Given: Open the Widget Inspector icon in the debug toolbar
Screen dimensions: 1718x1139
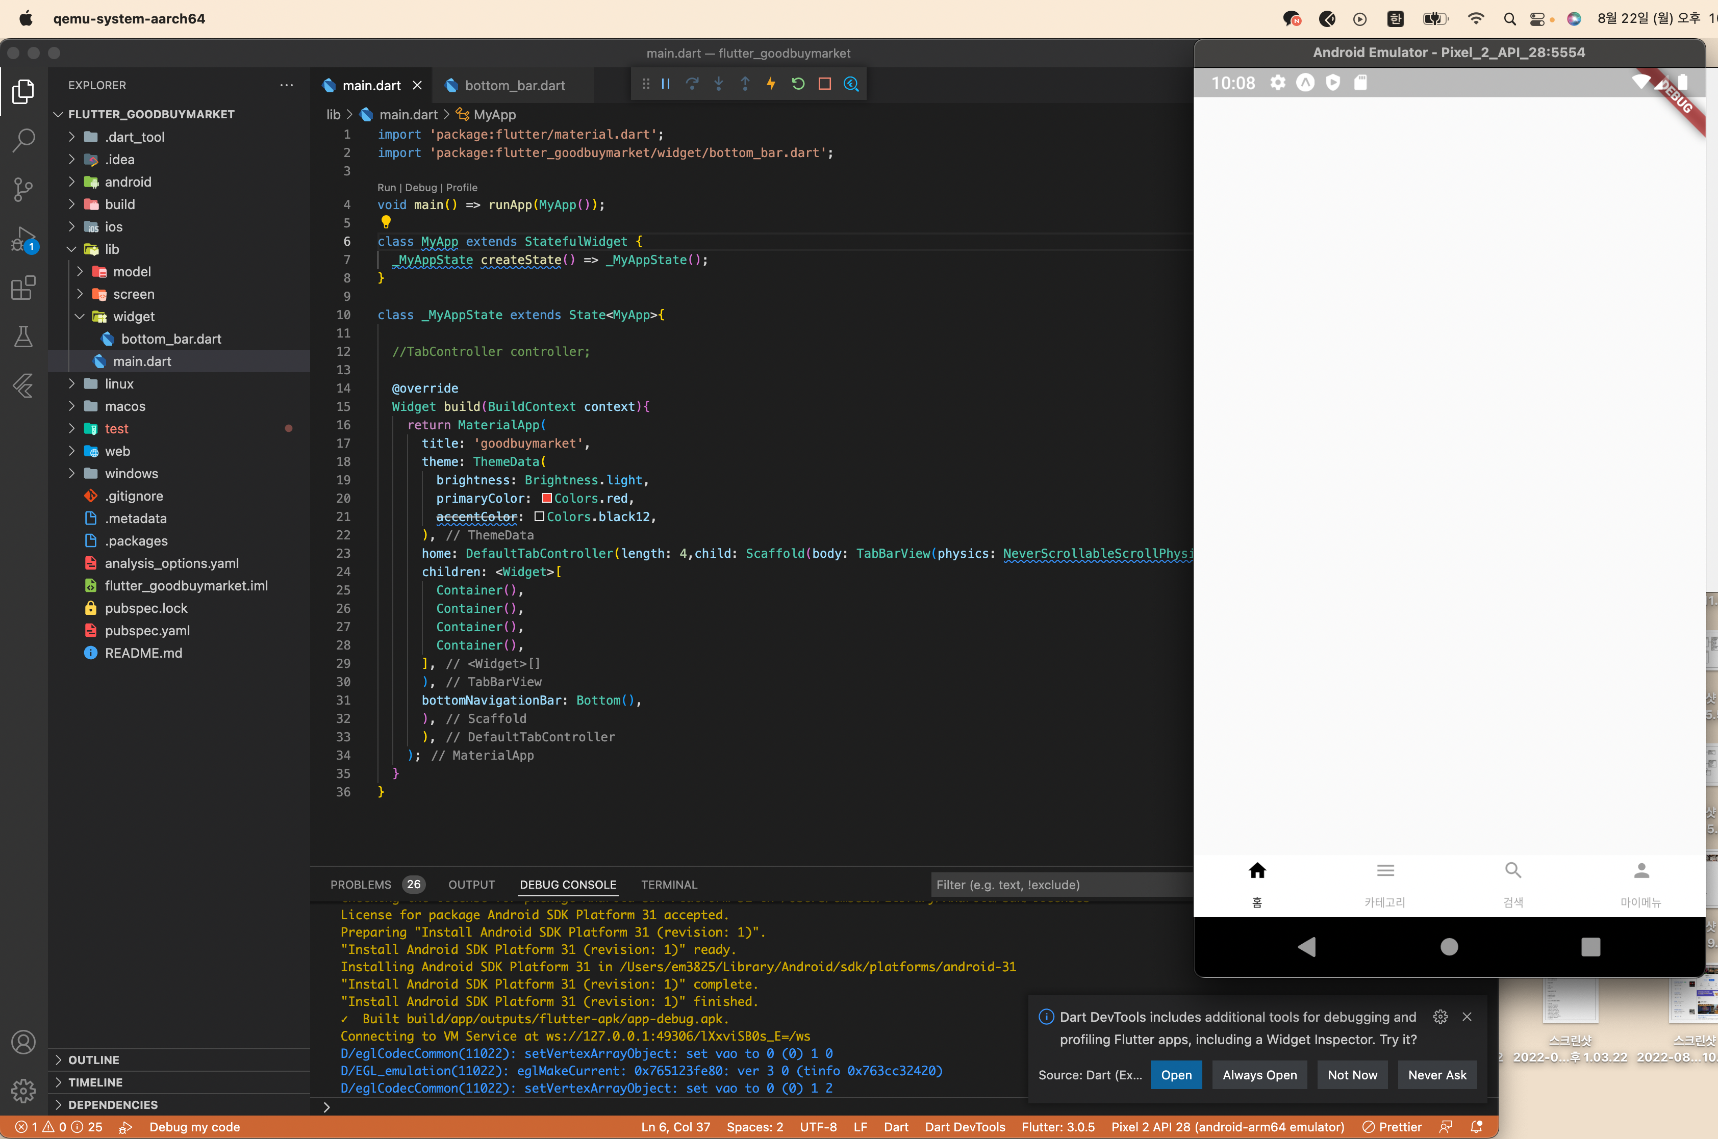Looking at the screenshot, I should (851, 84).
